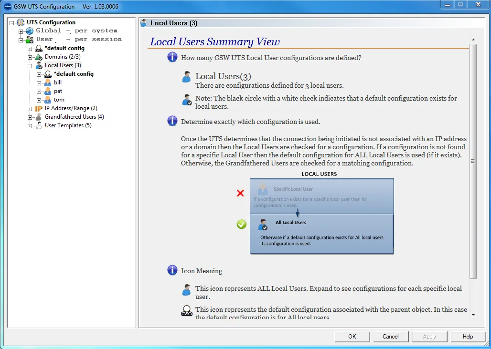Expand the Grandfathered Users (4) node
491x349 pixels.
click(30, 117)
